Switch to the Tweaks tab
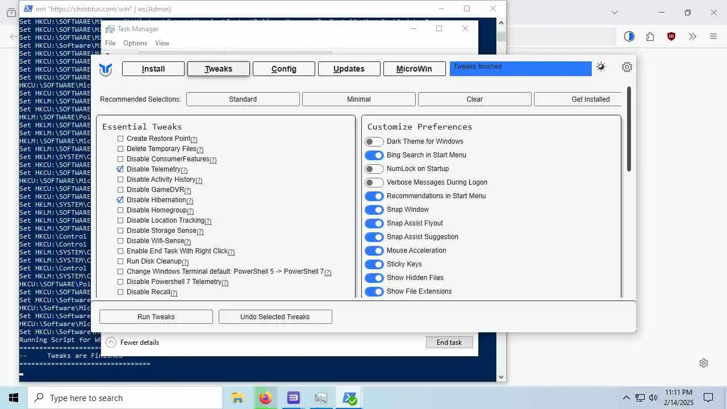Viewport: 727px width, 409px height. (x=219, y=69)
